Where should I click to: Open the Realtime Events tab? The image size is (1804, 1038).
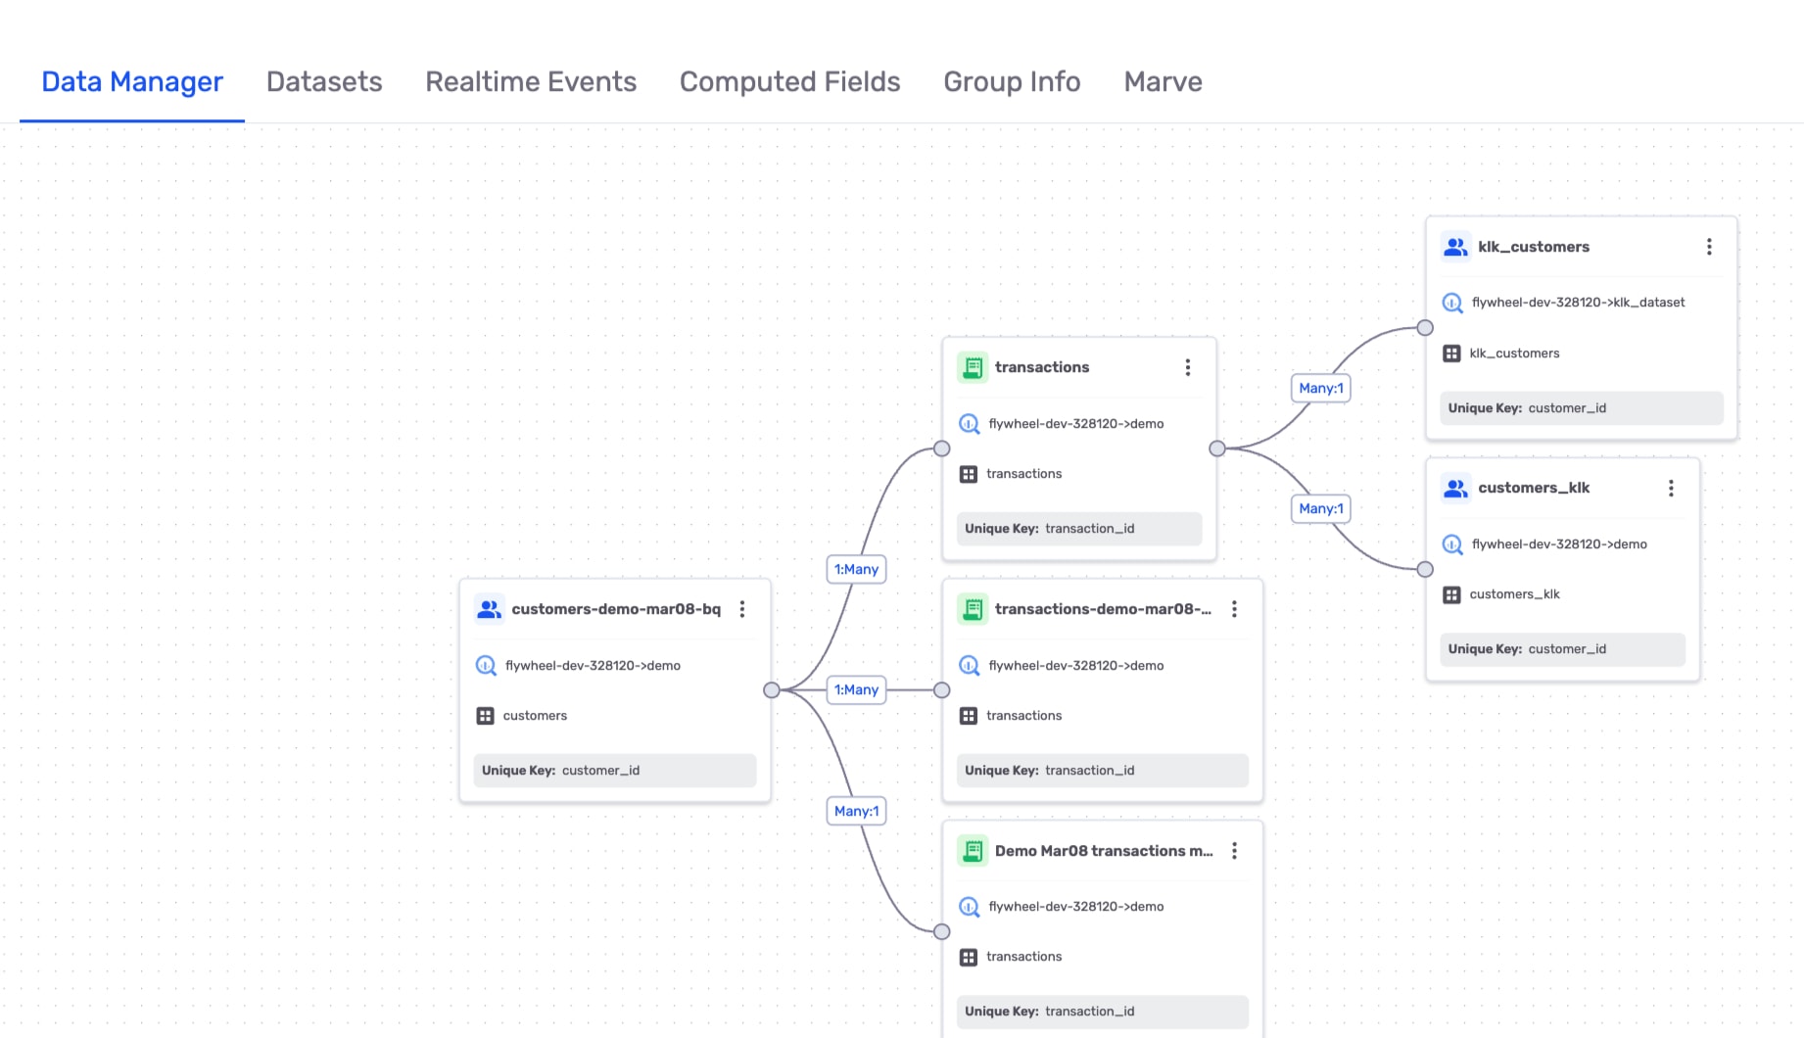pos(531,82)
